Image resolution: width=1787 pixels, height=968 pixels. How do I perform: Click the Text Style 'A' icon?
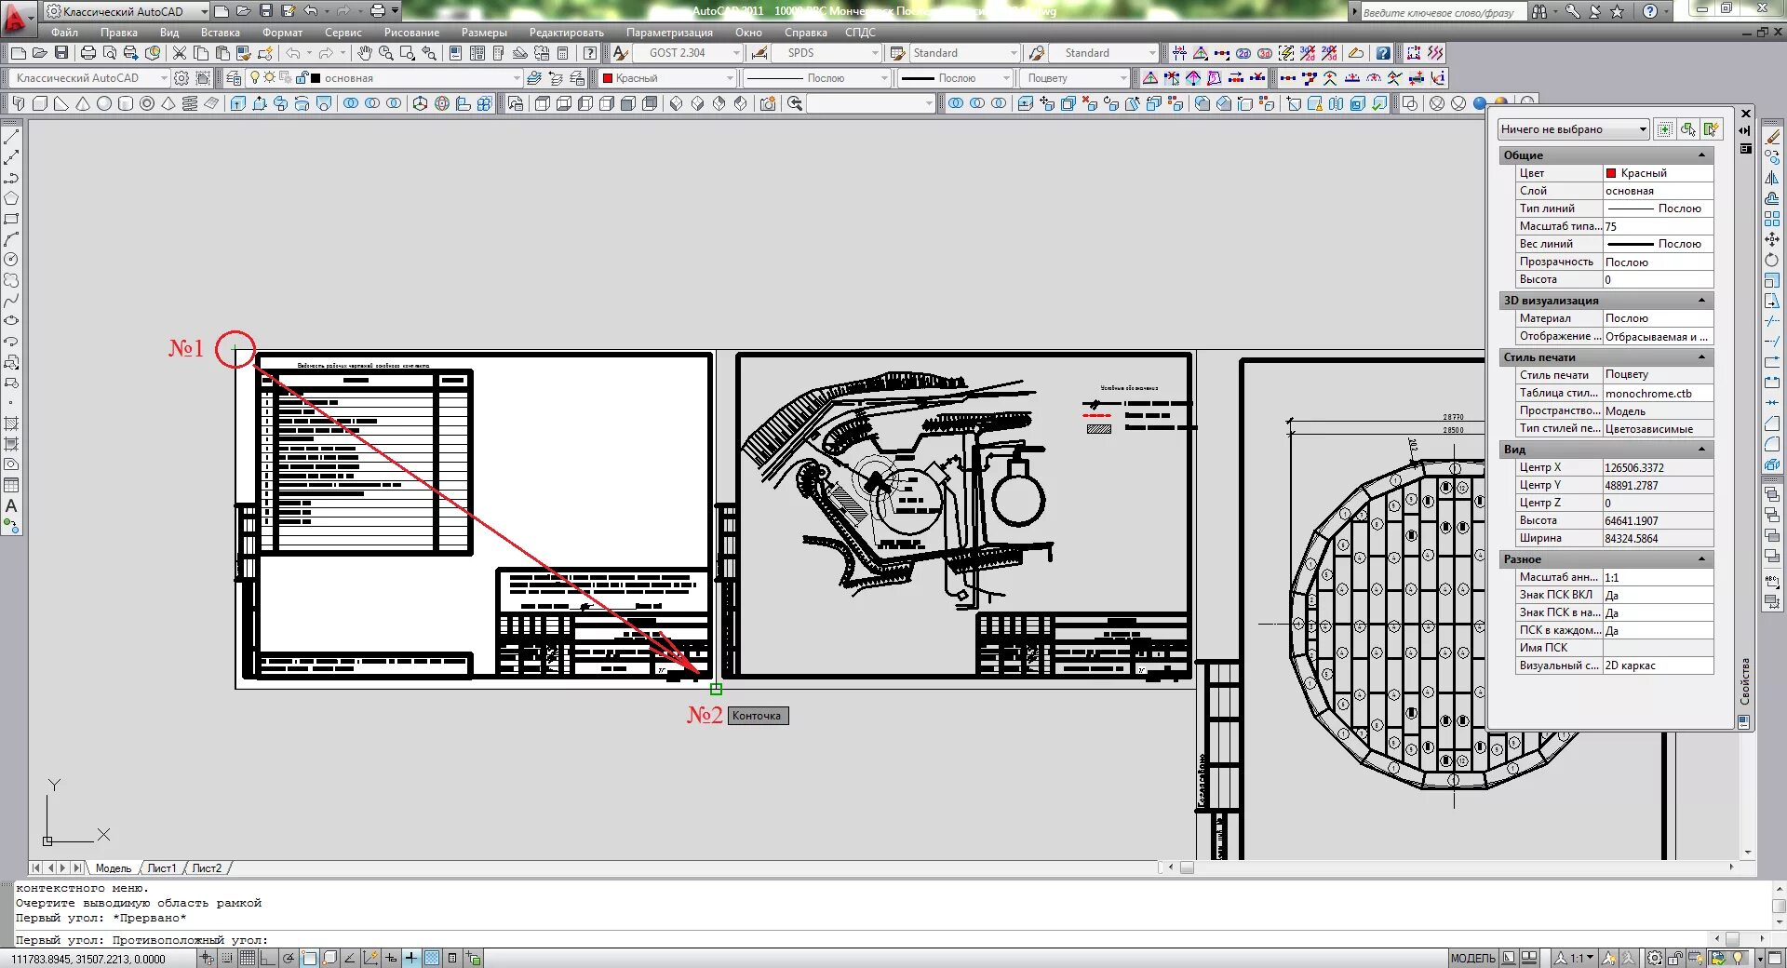(621, 53)
